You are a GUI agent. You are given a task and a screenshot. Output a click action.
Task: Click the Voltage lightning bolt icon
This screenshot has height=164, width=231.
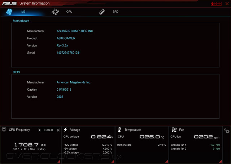pyautogui.click(x=65, y=130)
